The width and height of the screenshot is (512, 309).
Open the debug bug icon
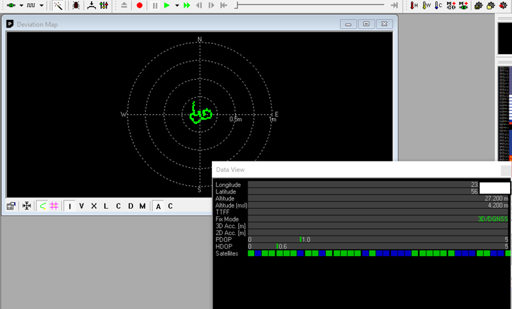[x=76, y=5]
